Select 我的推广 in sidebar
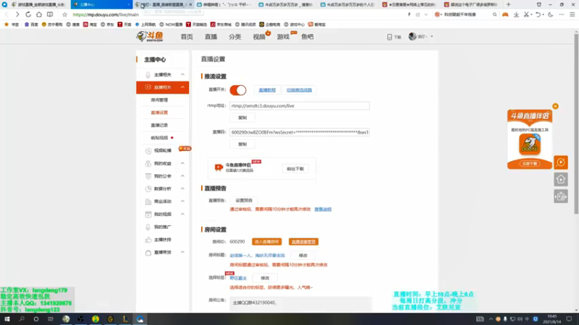 [162, 227]
